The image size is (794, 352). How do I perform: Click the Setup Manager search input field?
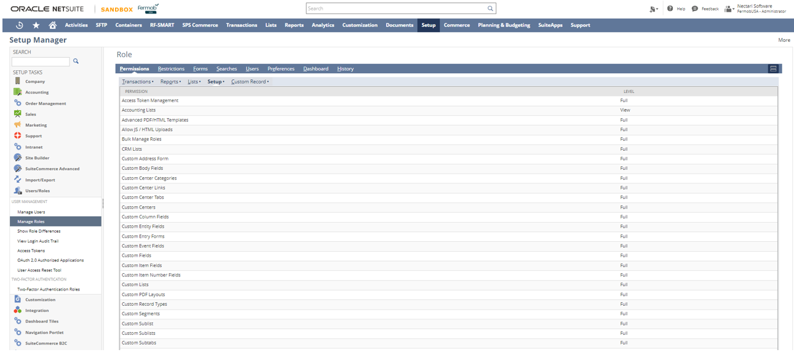click(x=41, y=62)
